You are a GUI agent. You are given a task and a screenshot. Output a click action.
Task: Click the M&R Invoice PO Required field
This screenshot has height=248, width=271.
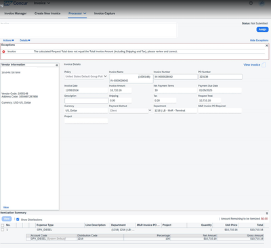coord(220,110)
